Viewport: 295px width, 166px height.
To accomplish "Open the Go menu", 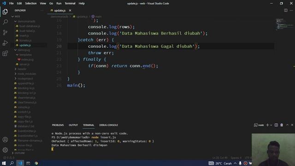I will tap(51, 3).
